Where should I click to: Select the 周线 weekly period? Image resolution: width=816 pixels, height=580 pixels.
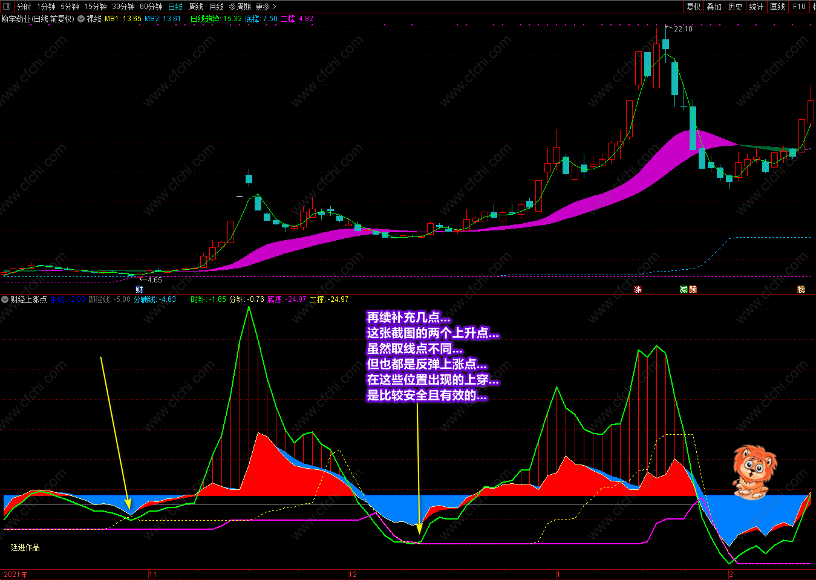(x=196, y=7)
